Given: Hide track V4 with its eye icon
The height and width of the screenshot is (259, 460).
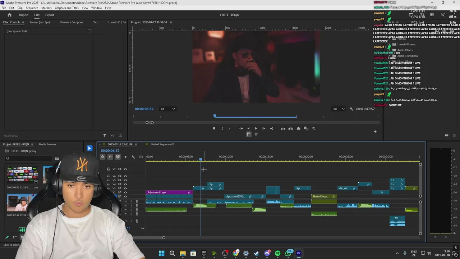Looking at the screenshot, I should coord(125,184).
